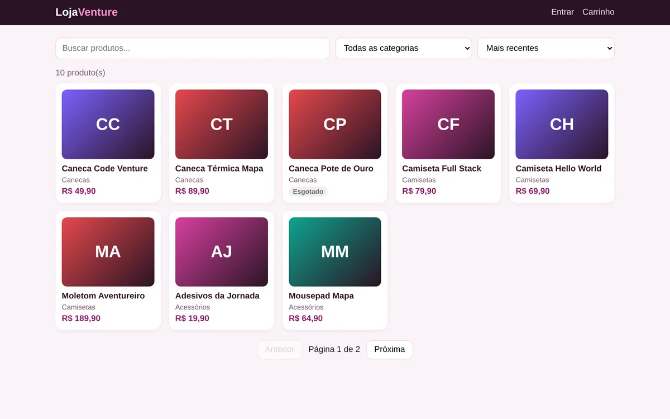Open the AJ Adesivos da Jornada thumbnail
This screenshot has height=419, width=670.
coord(222,251)
